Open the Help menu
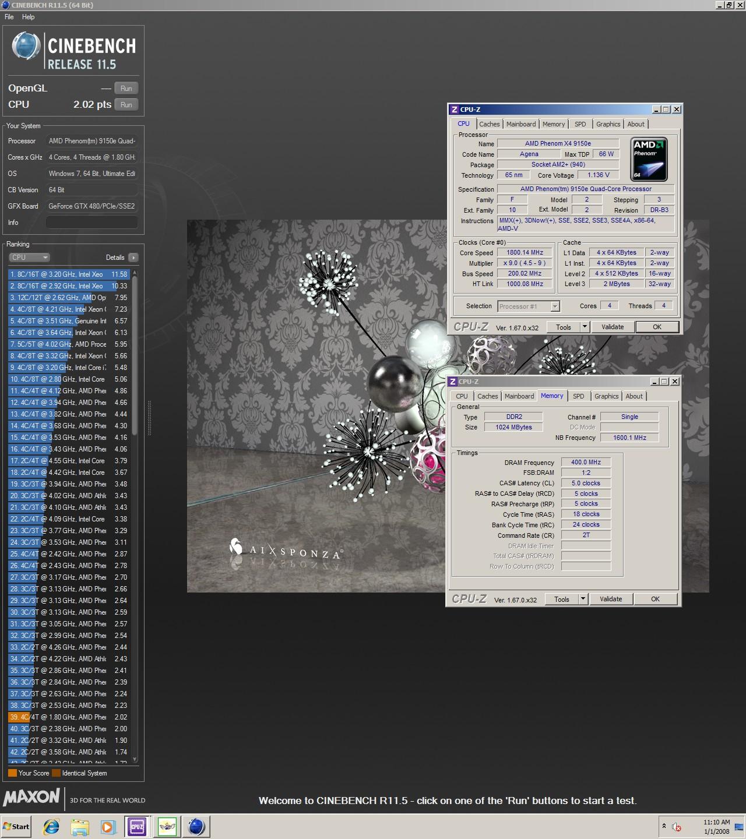The image size is (746, 839). coord(28,17)
